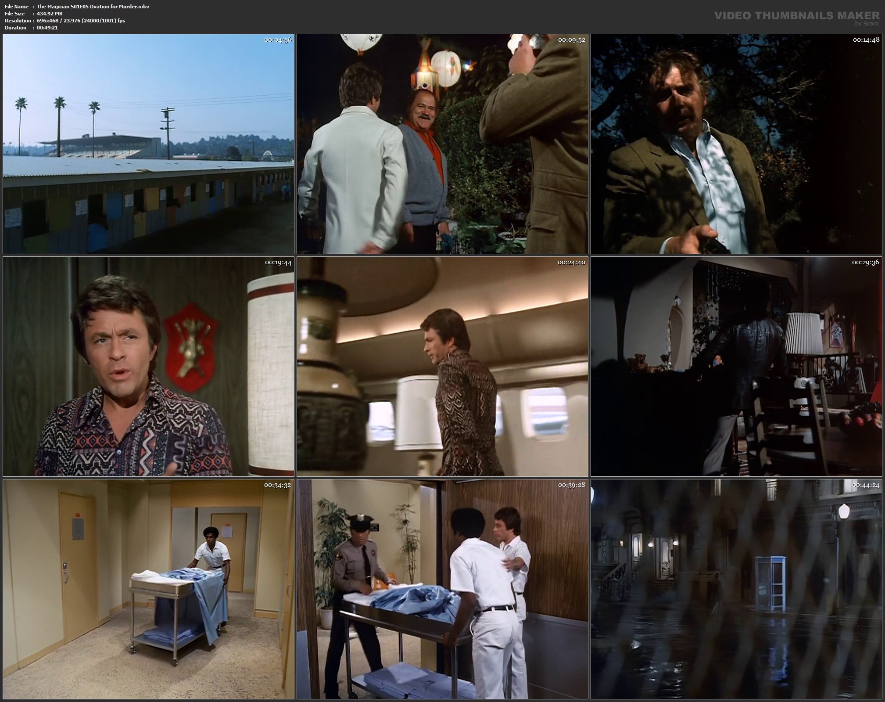Click the resolution value '696x468 / 23.976 (24000/1001) fps'

click(81, 21)
